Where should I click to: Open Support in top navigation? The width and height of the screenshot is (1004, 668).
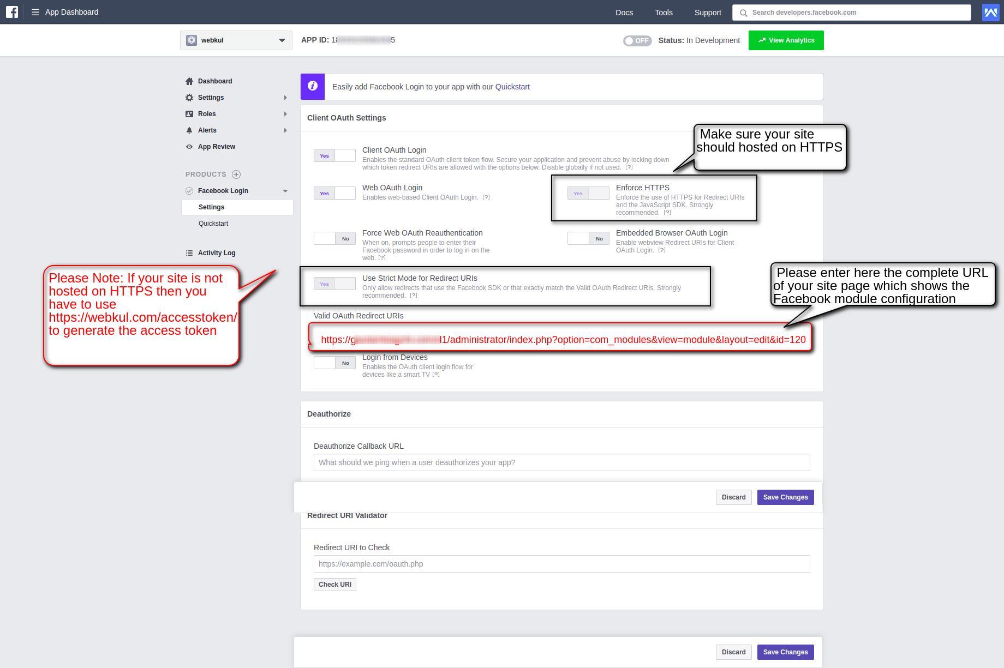708,13
